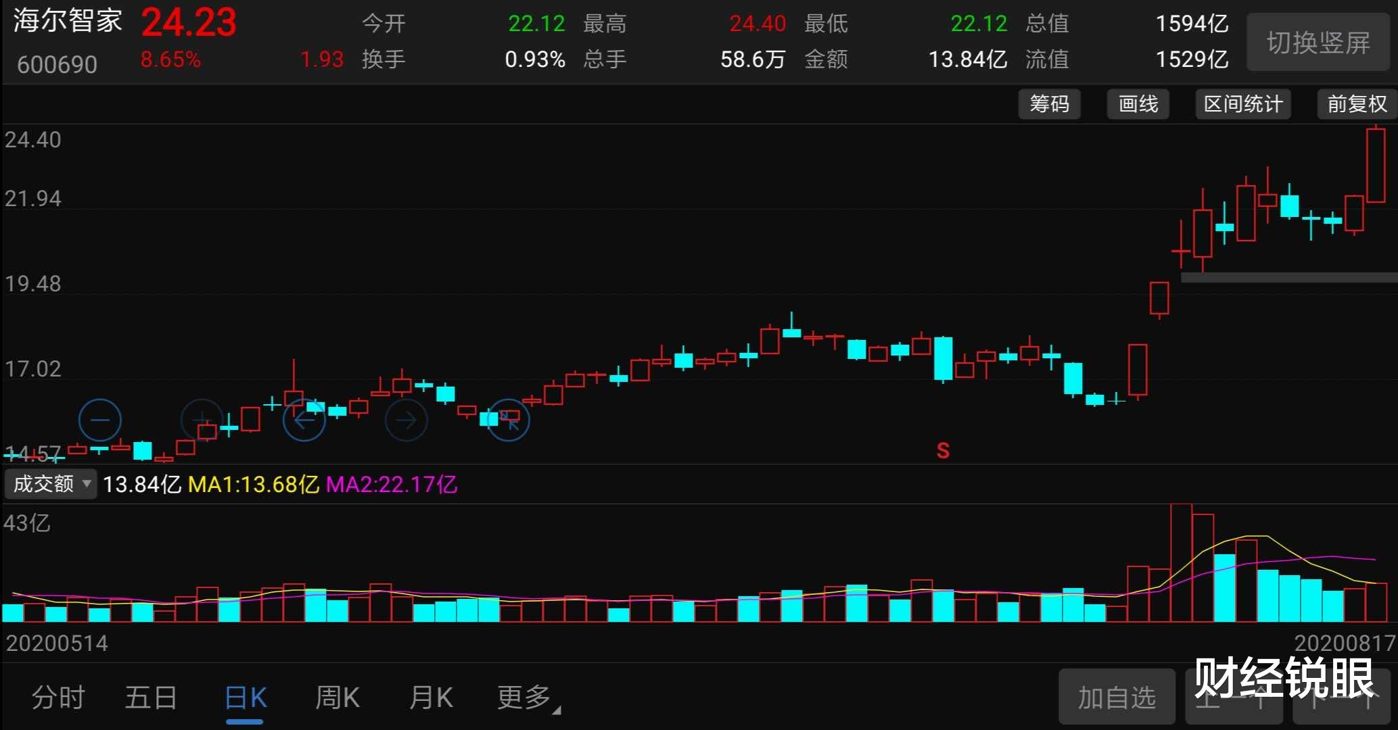Tap the 最高 high price 24.40 in header

(758, 24)
